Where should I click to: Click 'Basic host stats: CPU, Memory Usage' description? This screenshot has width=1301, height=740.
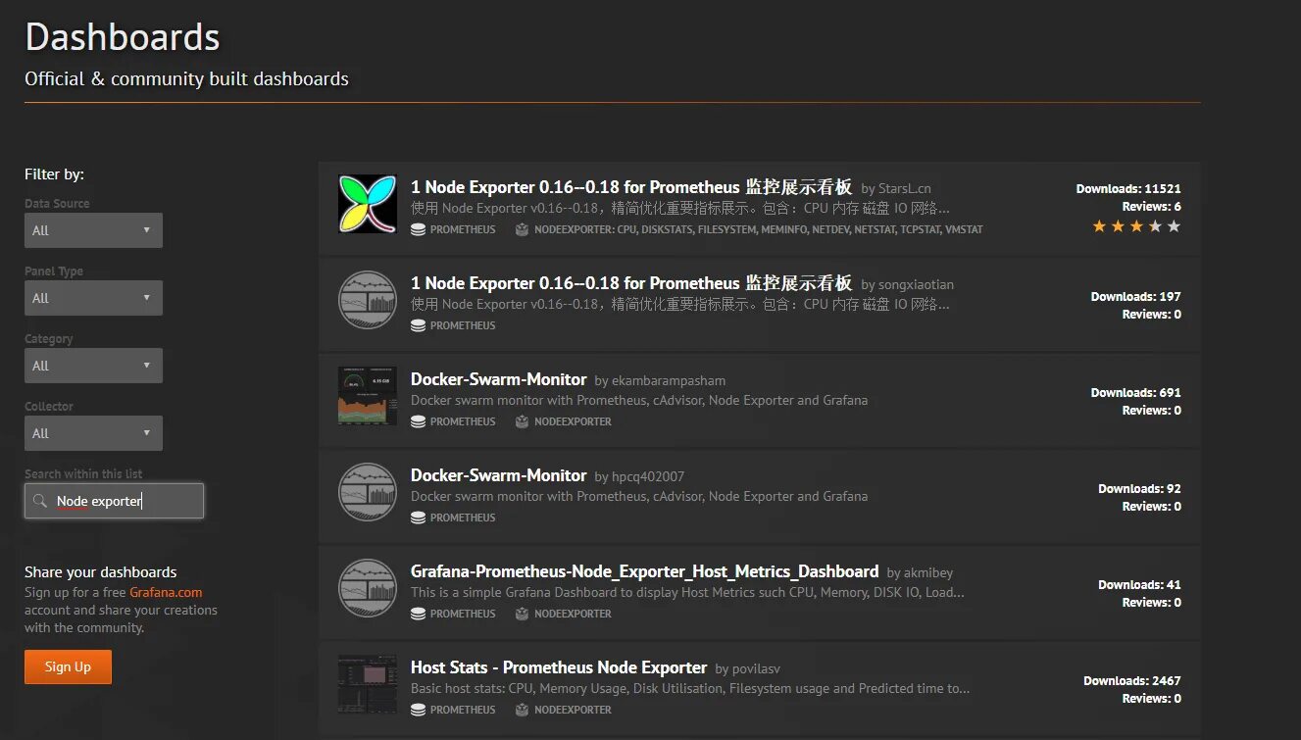[690, 688]
